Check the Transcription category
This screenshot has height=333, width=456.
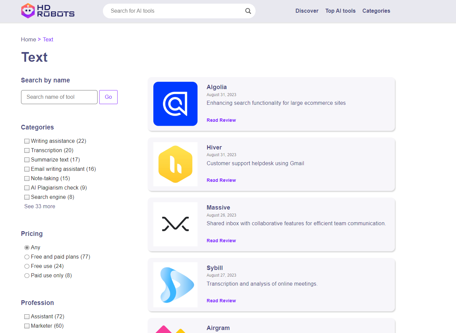tap(27, 150)
